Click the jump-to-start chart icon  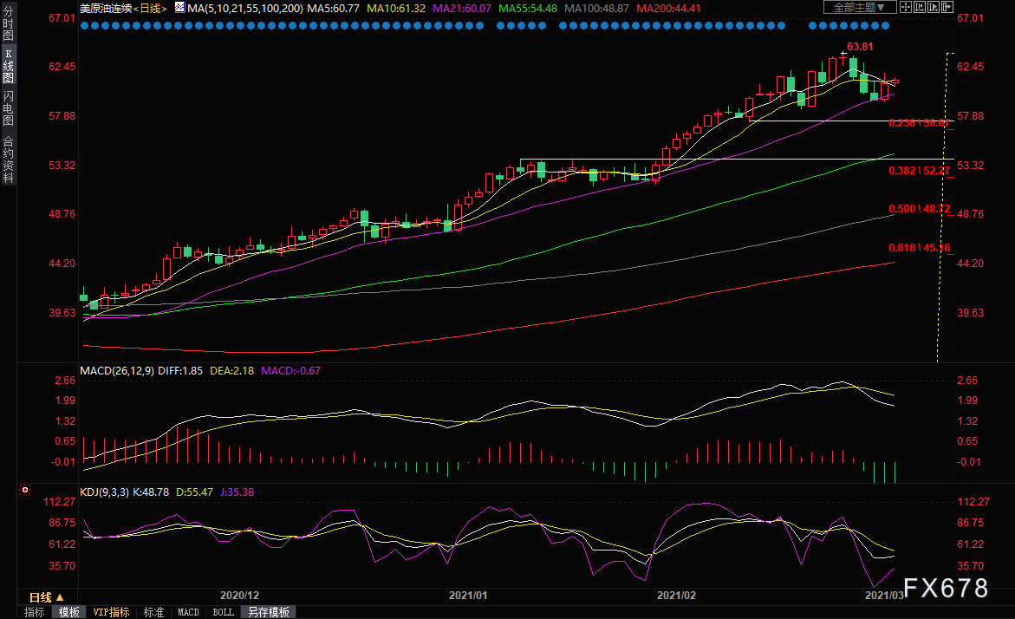pos(919,7)
